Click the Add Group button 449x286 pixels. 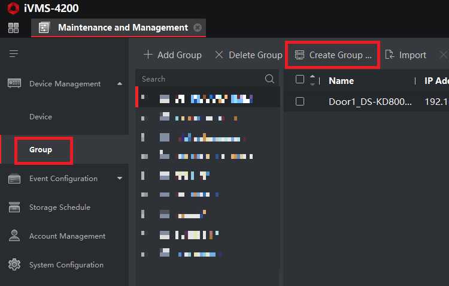172,55
